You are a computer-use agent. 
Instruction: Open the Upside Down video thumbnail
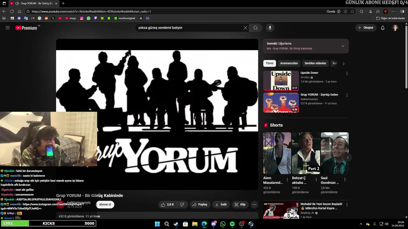tap(281, 81)
